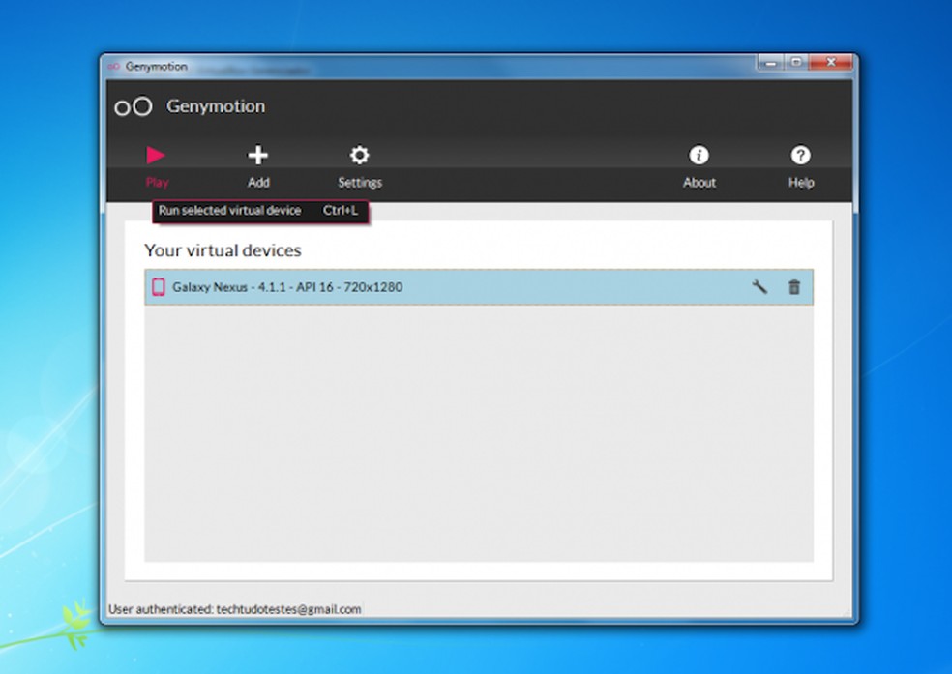
Task: Click the About label in the toolbar
Action: (x=699, y=182)
